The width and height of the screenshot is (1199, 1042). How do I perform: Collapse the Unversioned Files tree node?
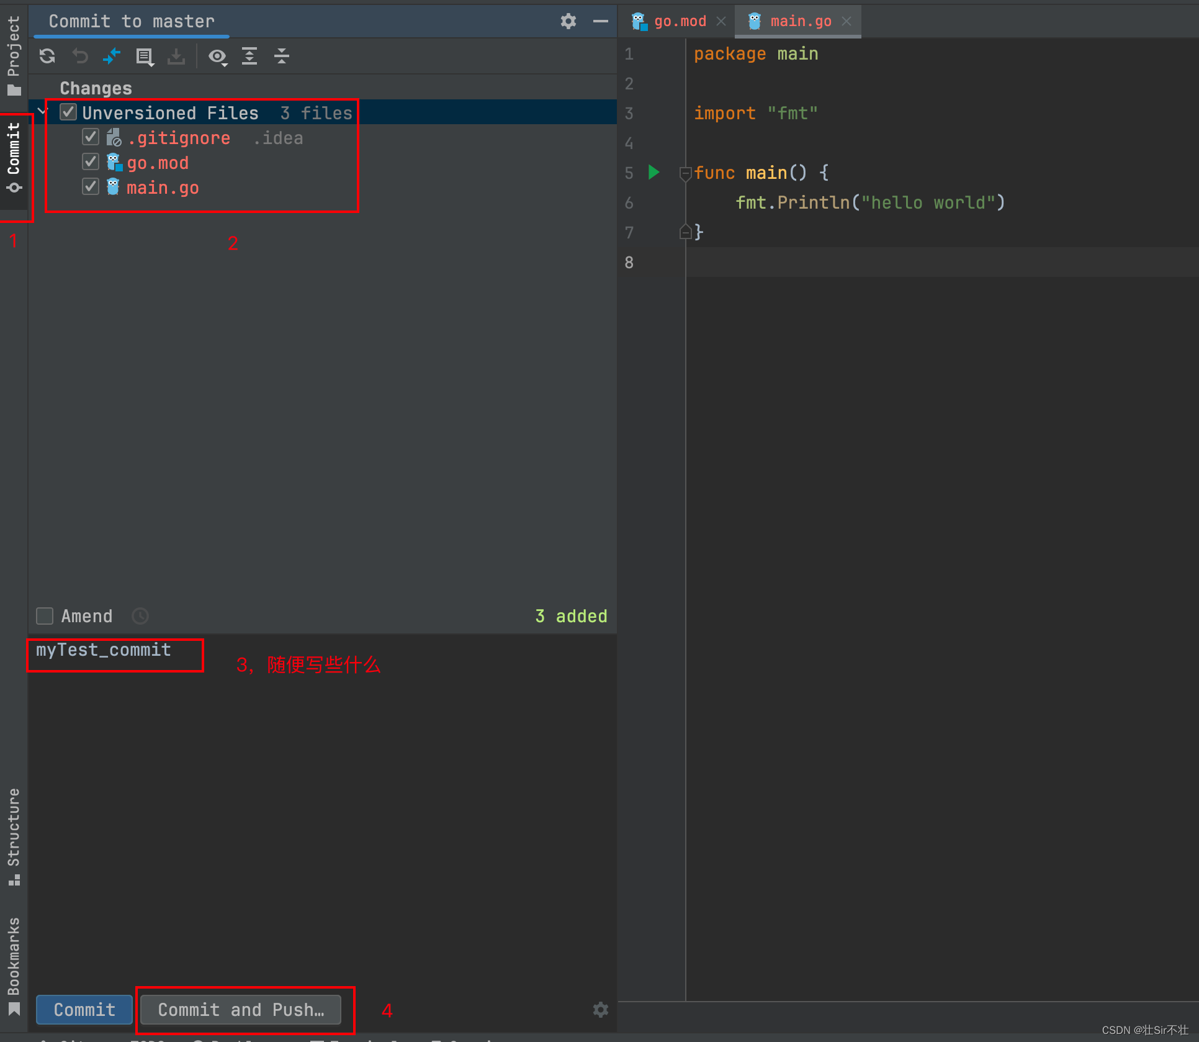42,112
